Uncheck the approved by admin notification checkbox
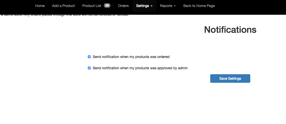286x124 pixels. [89, 68]
